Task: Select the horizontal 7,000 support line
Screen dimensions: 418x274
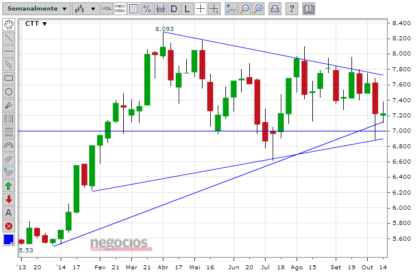Action: click(203, 131)
